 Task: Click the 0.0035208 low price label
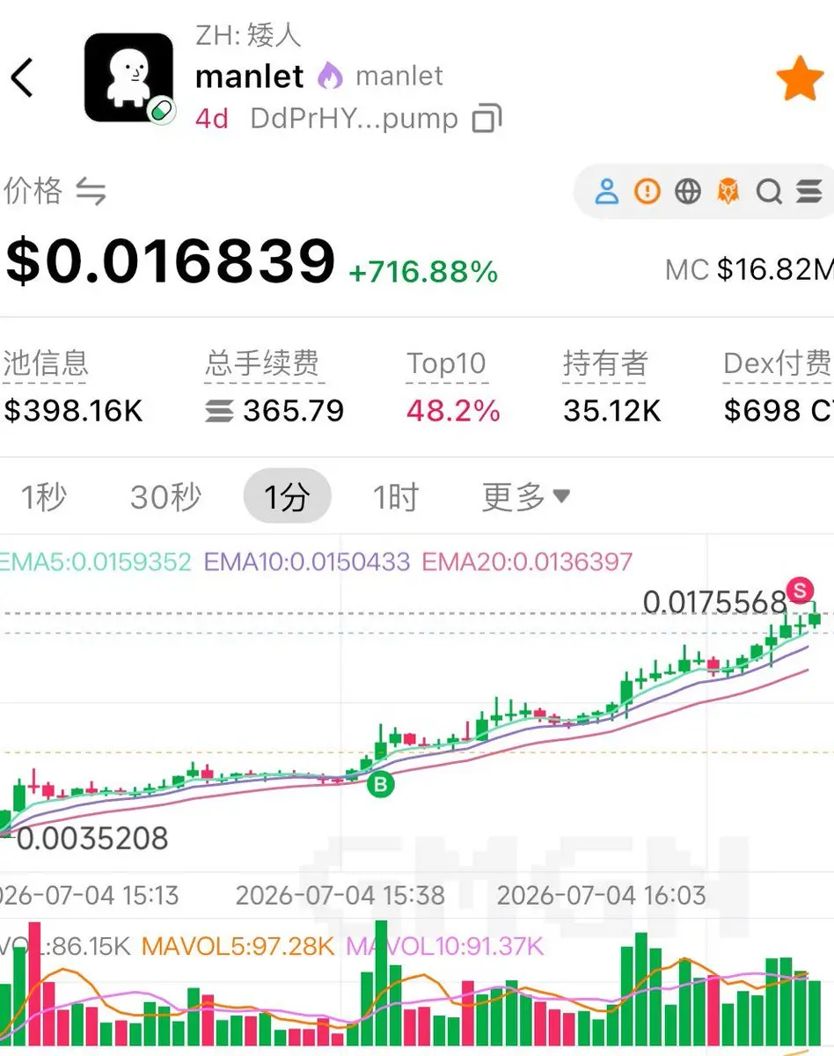click(92, 839)
